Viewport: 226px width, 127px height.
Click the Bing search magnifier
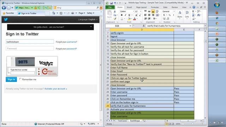click(97, 7)
